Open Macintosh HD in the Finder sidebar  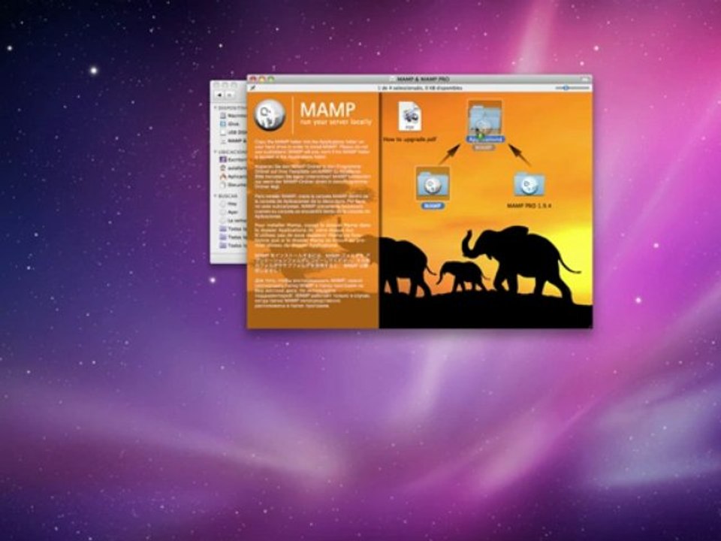233,116
